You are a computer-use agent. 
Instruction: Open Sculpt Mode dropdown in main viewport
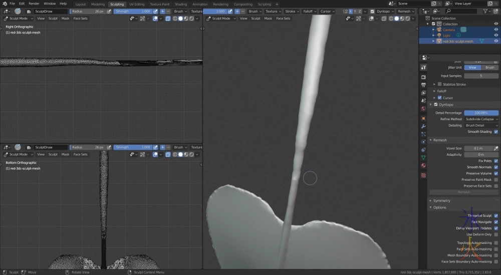tap(220, 19)
